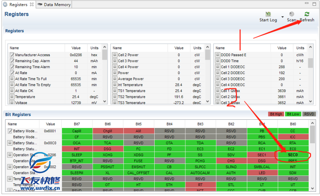Toggle the SLEEP bit in Operation Status

tap(77, 155)
